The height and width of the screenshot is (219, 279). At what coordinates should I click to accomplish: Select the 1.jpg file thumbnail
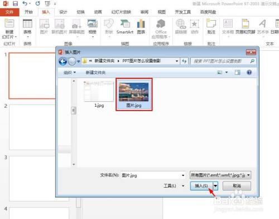99,94
